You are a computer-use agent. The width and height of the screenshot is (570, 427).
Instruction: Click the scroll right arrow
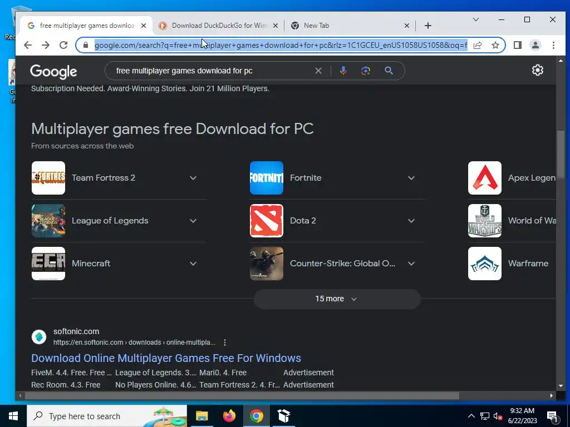pyautogui.click(x=552, y=396)
